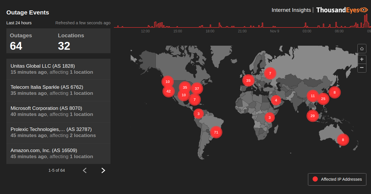Image resolution: width=371 pixels, height=194 pixels.
Task: Zoom in the map with plus button
Action: pos(362,59)
